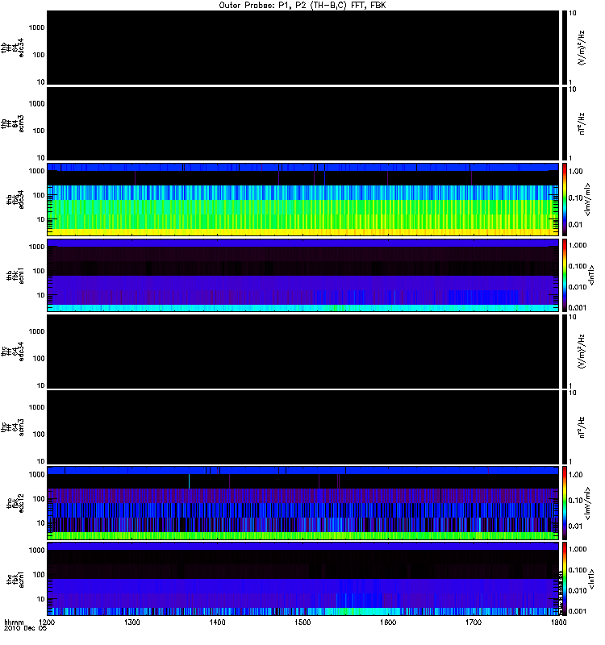Image resolution: width=605 pixels, height=645 pixels.
Task: Click the rainbow colorbar of thb fbk scm1
Action: [564, 276]
